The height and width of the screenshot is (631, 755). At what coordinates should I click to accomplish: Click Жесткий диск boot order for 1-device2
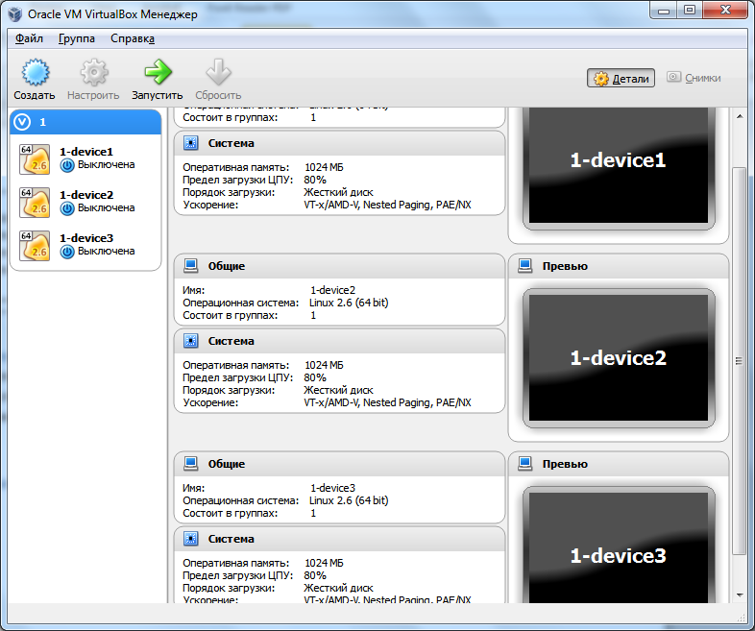coord(338,390)
